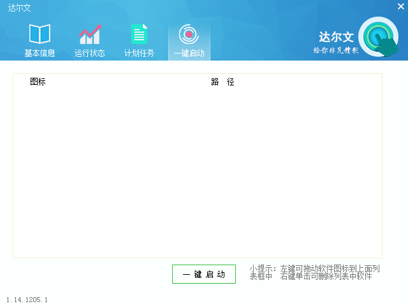The image size is (408, 306).
Task: Click the 路径 column header
Action: pyautogui.click(x=222, y=82)
